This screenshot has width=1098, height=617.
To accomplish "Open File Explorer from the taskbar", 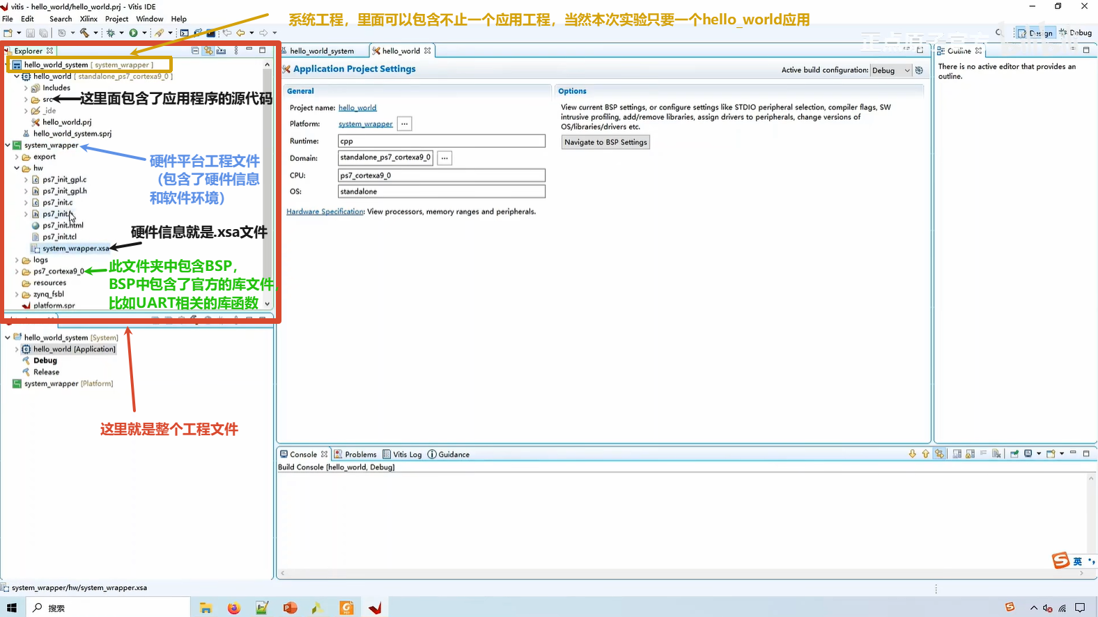I will click(206, 608).
